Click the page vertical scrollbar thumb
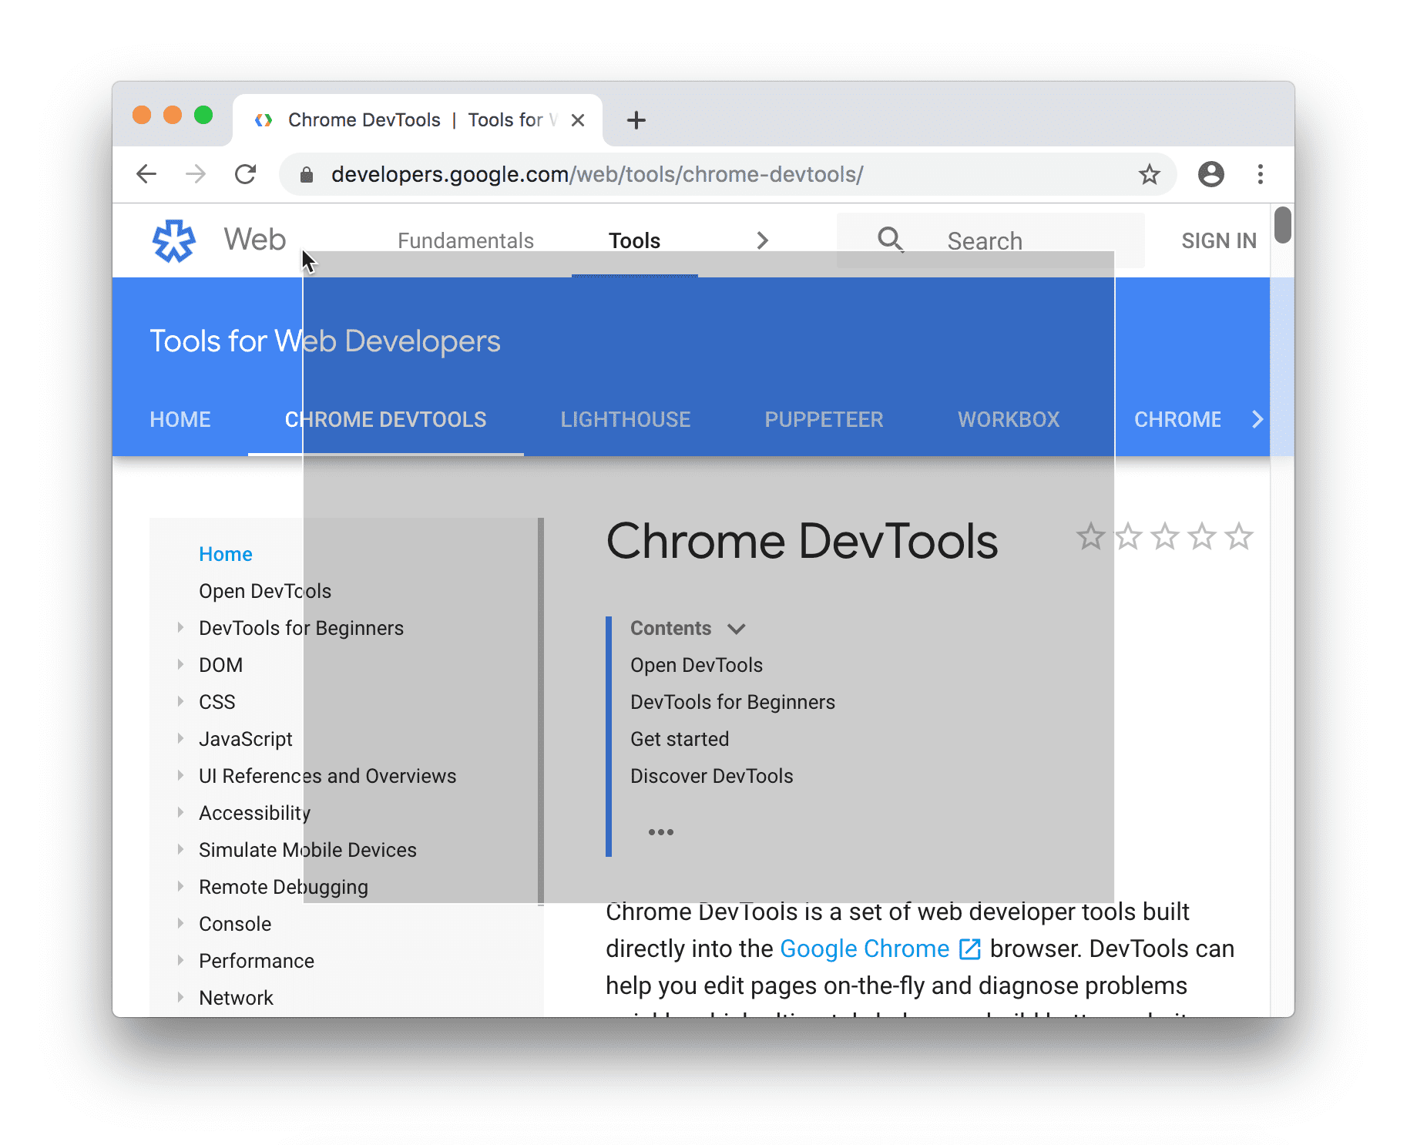Viewport: 1427px width, 1145px height. pyautogui.click(x=1282, y=225)
